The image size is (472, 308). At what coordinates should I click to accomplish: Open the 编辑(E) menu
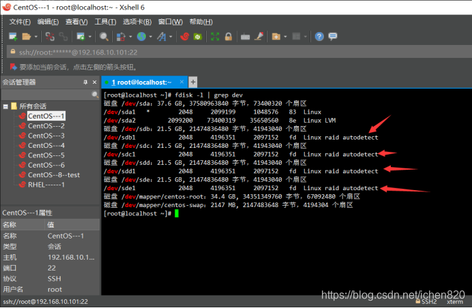coord(48,22)
